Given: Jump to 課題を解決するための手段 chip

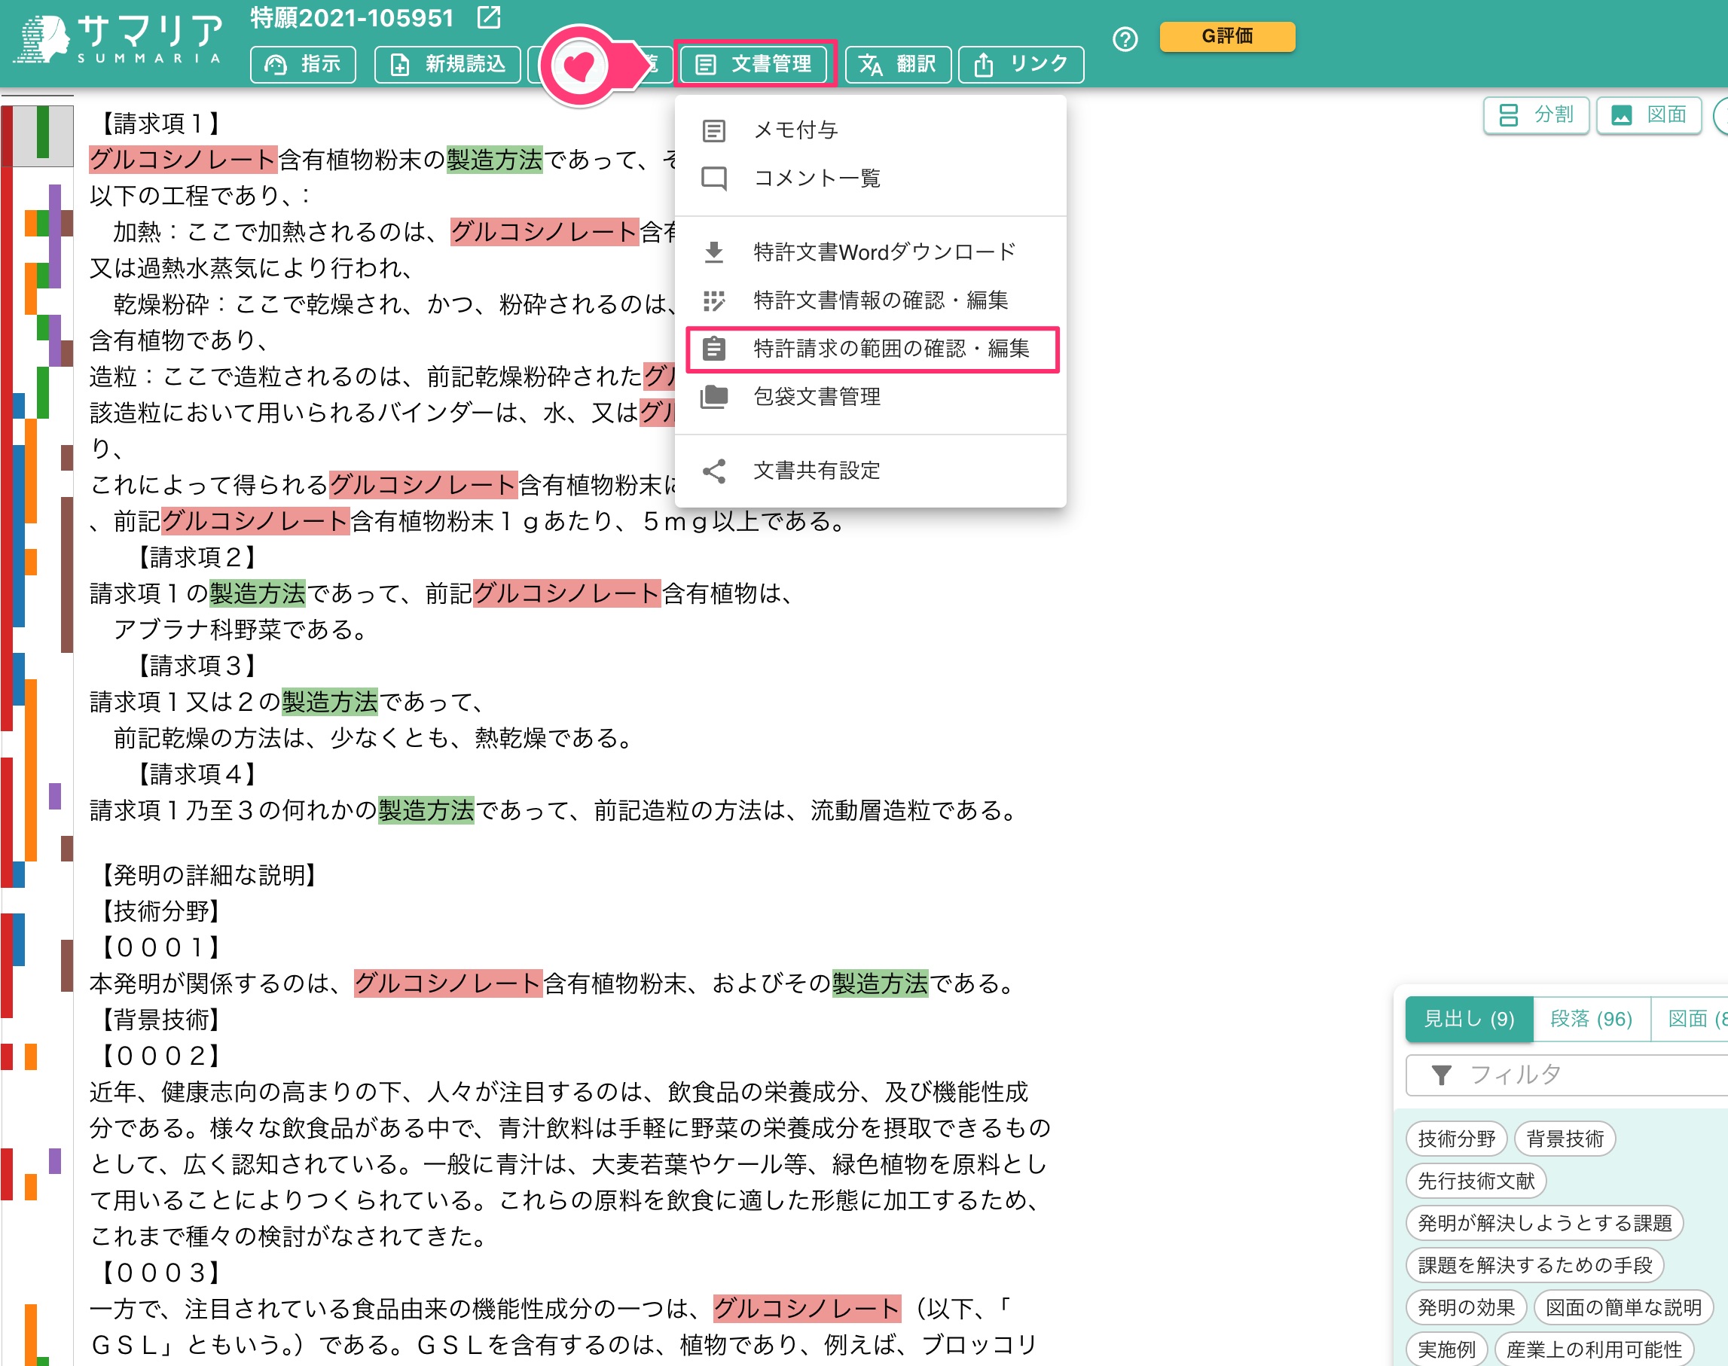Looking at the screenshot, I should [1534, 1266].
